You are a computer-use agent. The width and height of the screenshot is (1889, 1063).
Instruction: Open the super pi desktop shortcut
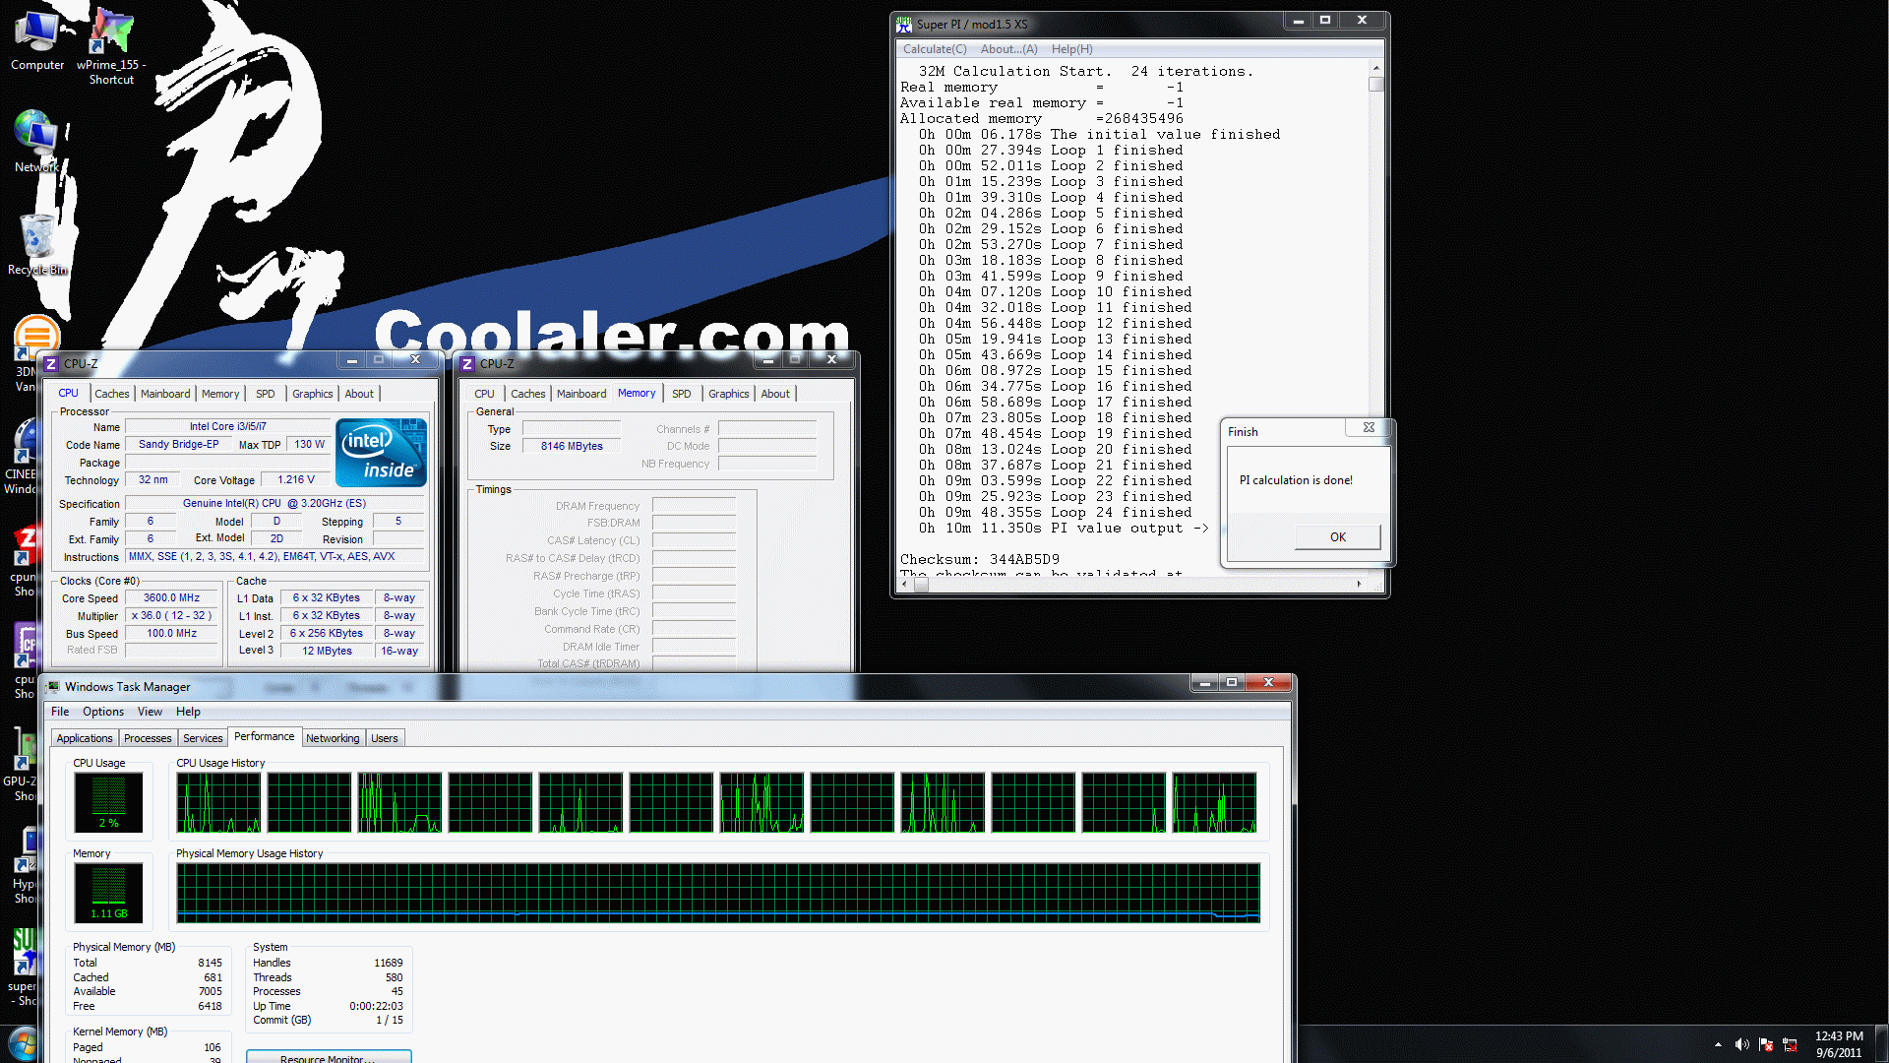pos(24,965)
